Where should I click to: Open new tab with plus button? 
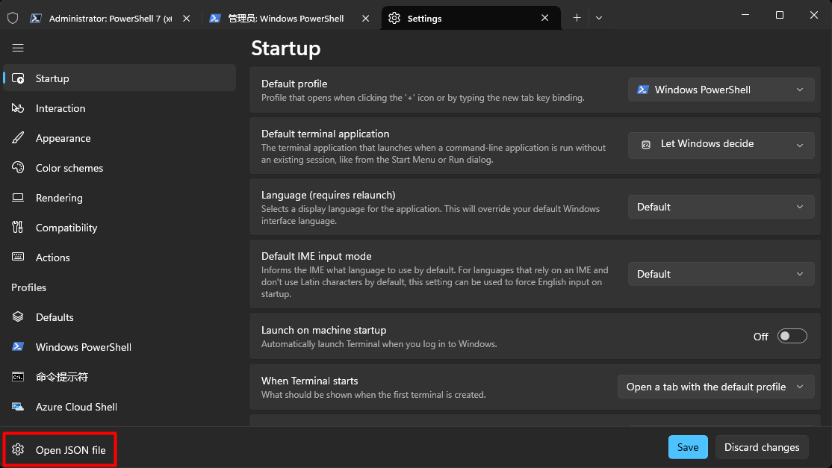[x=577, y=18]
